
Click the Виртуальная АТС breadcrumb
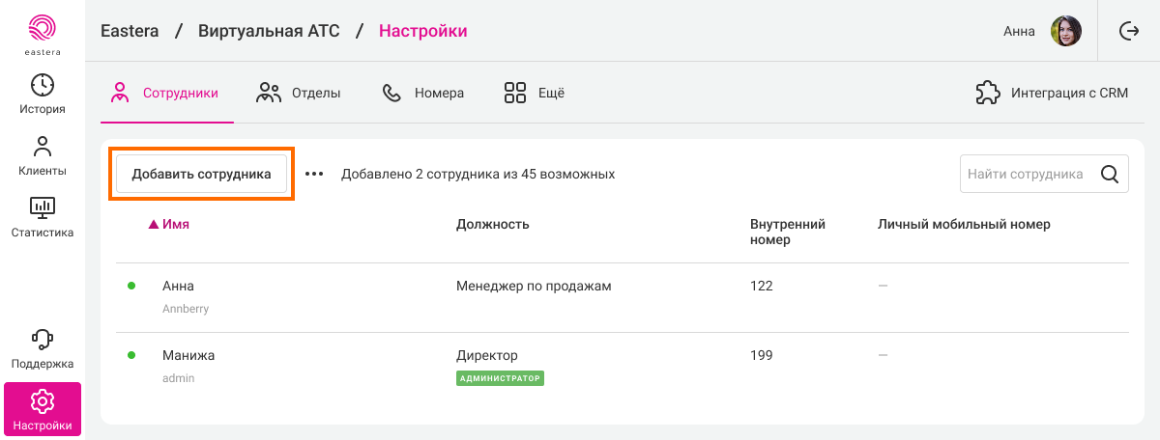point(269,31)
